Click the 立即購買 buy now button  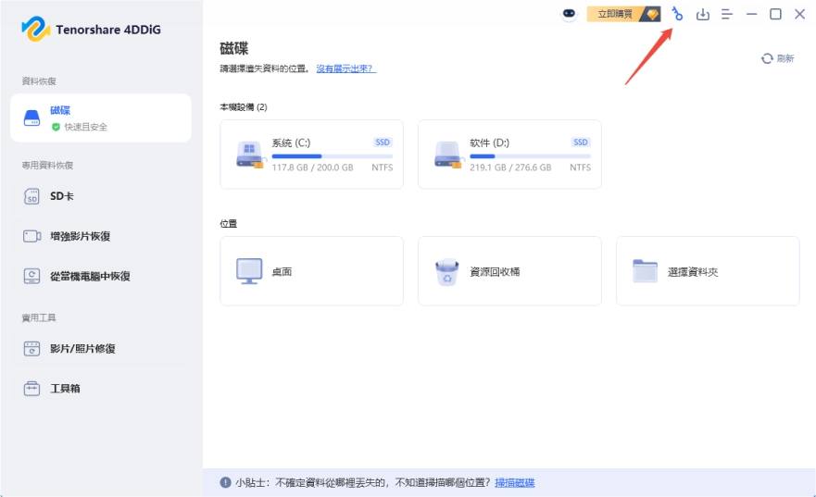(x=623, y=14)
